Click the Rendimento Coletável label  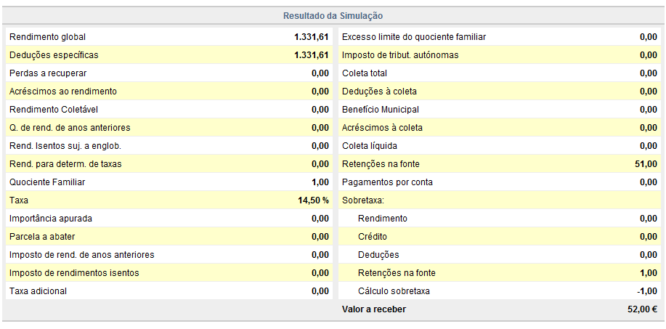point(54,110)
